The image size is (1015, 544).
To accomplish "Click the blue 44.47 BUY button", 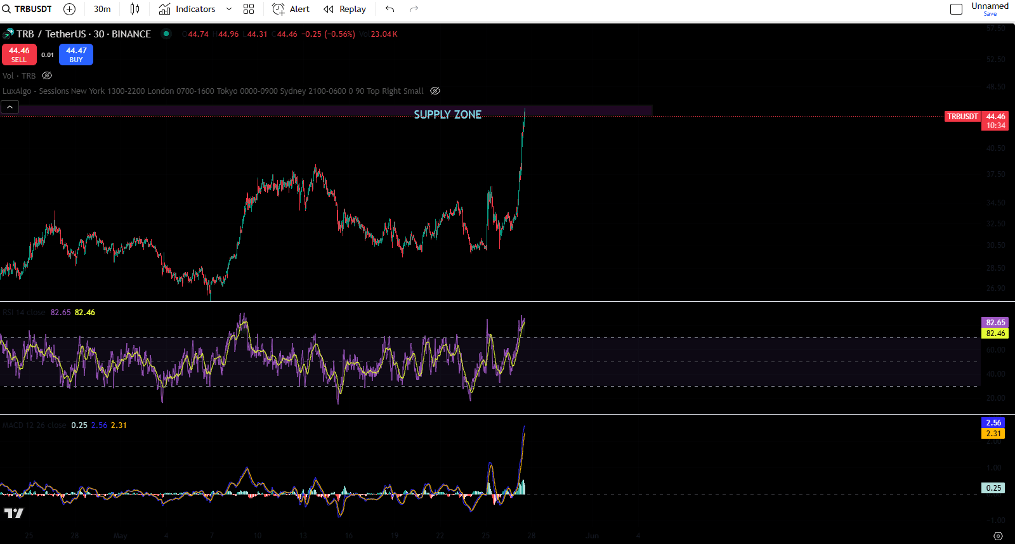I will pos(76,55).
